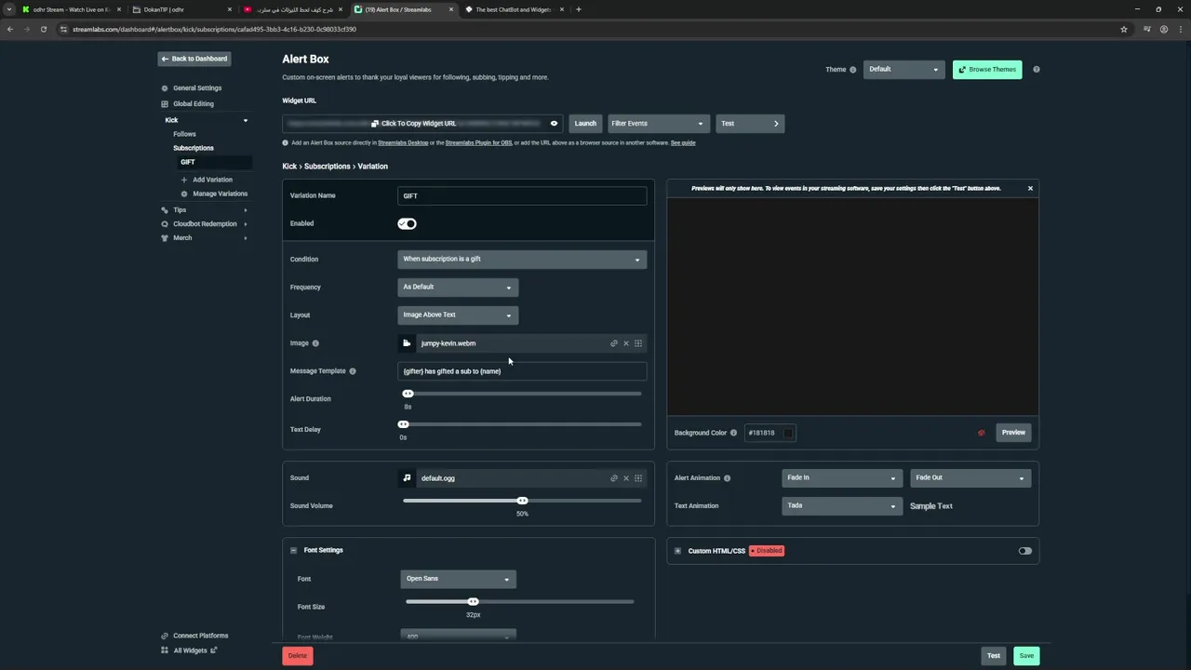Click the Back to Dashboard button
The width and height of the screenshot is (1191, 670).
(194, 59)
